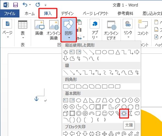
Task: Switch to the 参考資料 tab
Action: point(125,14)
